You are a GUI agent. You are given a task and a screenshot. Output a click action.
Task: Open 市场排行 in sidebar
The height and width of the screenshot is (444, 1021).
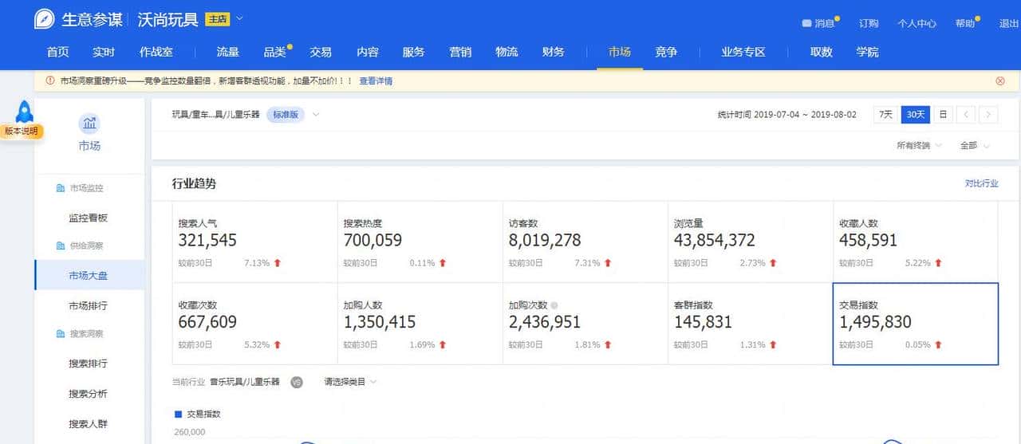point(88,305)
